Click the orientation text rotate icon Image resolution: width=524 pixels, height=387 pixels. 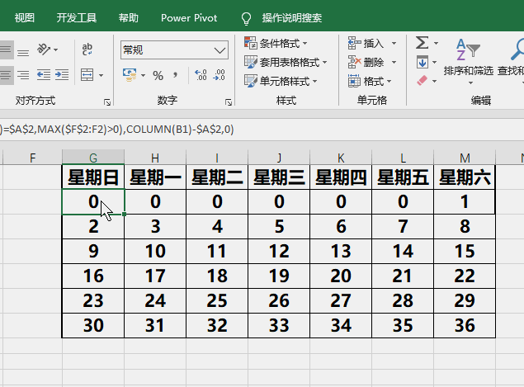[x=44, y=50]
